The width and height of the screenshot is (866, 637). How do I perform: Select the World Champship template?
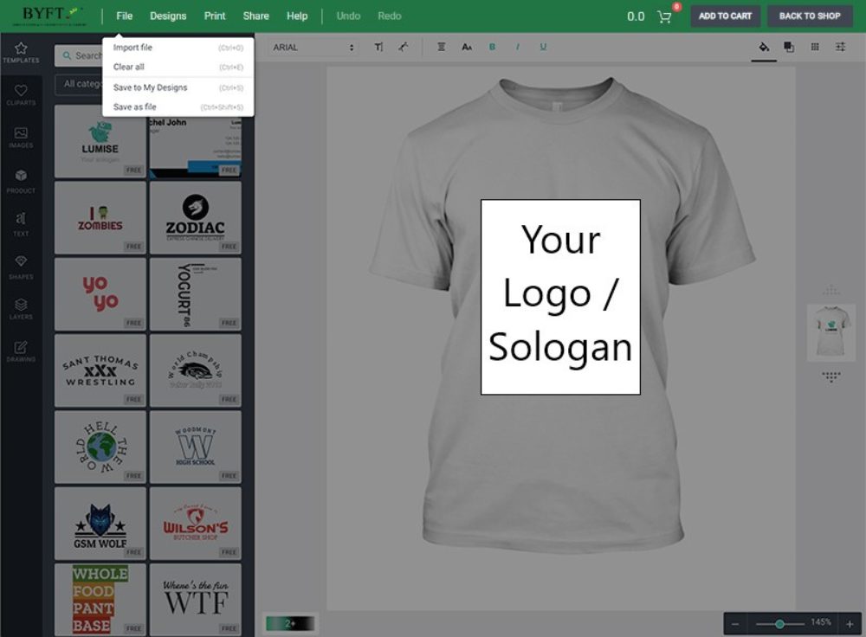(x=196, y=370)
